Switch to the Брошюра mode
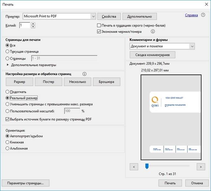The width and height of the screenshot is (211, 191). 106,82
